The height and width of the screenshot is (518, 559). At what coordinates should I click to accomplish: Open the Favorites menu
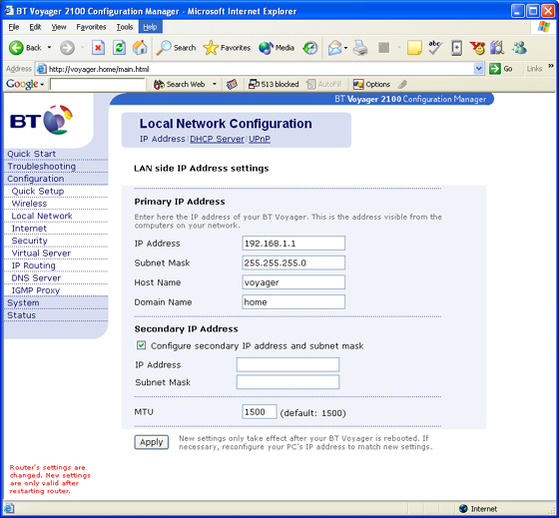91,27
